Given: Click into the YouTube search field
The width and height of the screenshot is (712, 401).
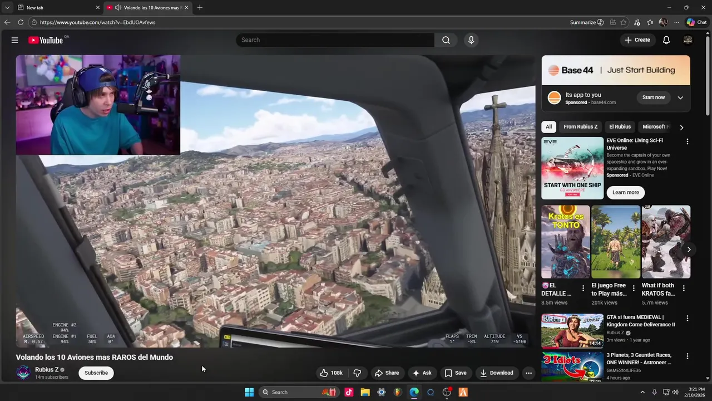Looking at the screenshot, I should [x=335, y=40].
